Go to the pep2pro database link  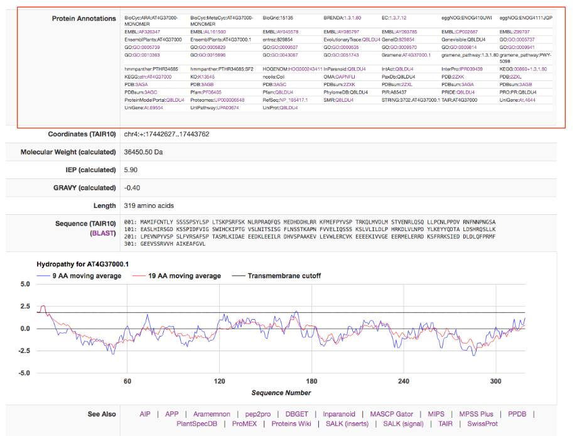258,414
